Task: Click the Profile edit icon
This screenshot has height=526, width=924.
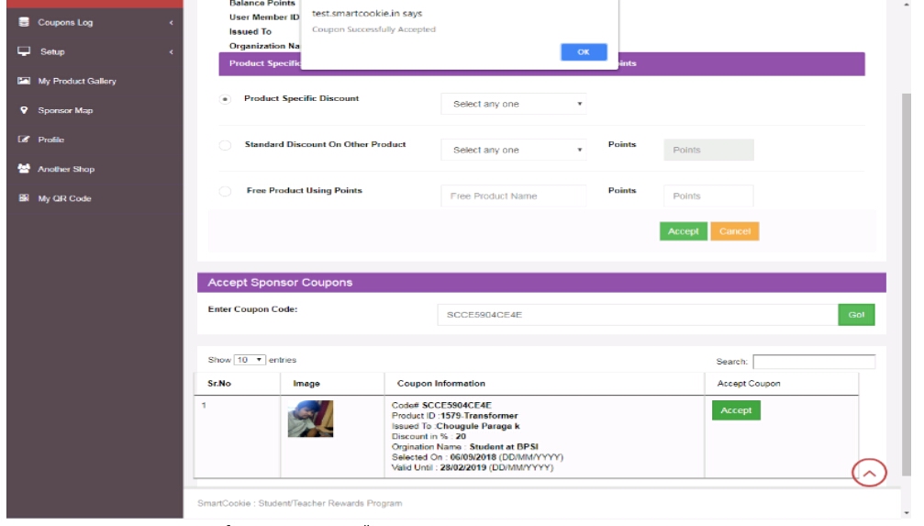Action: (x=24, y=140)
